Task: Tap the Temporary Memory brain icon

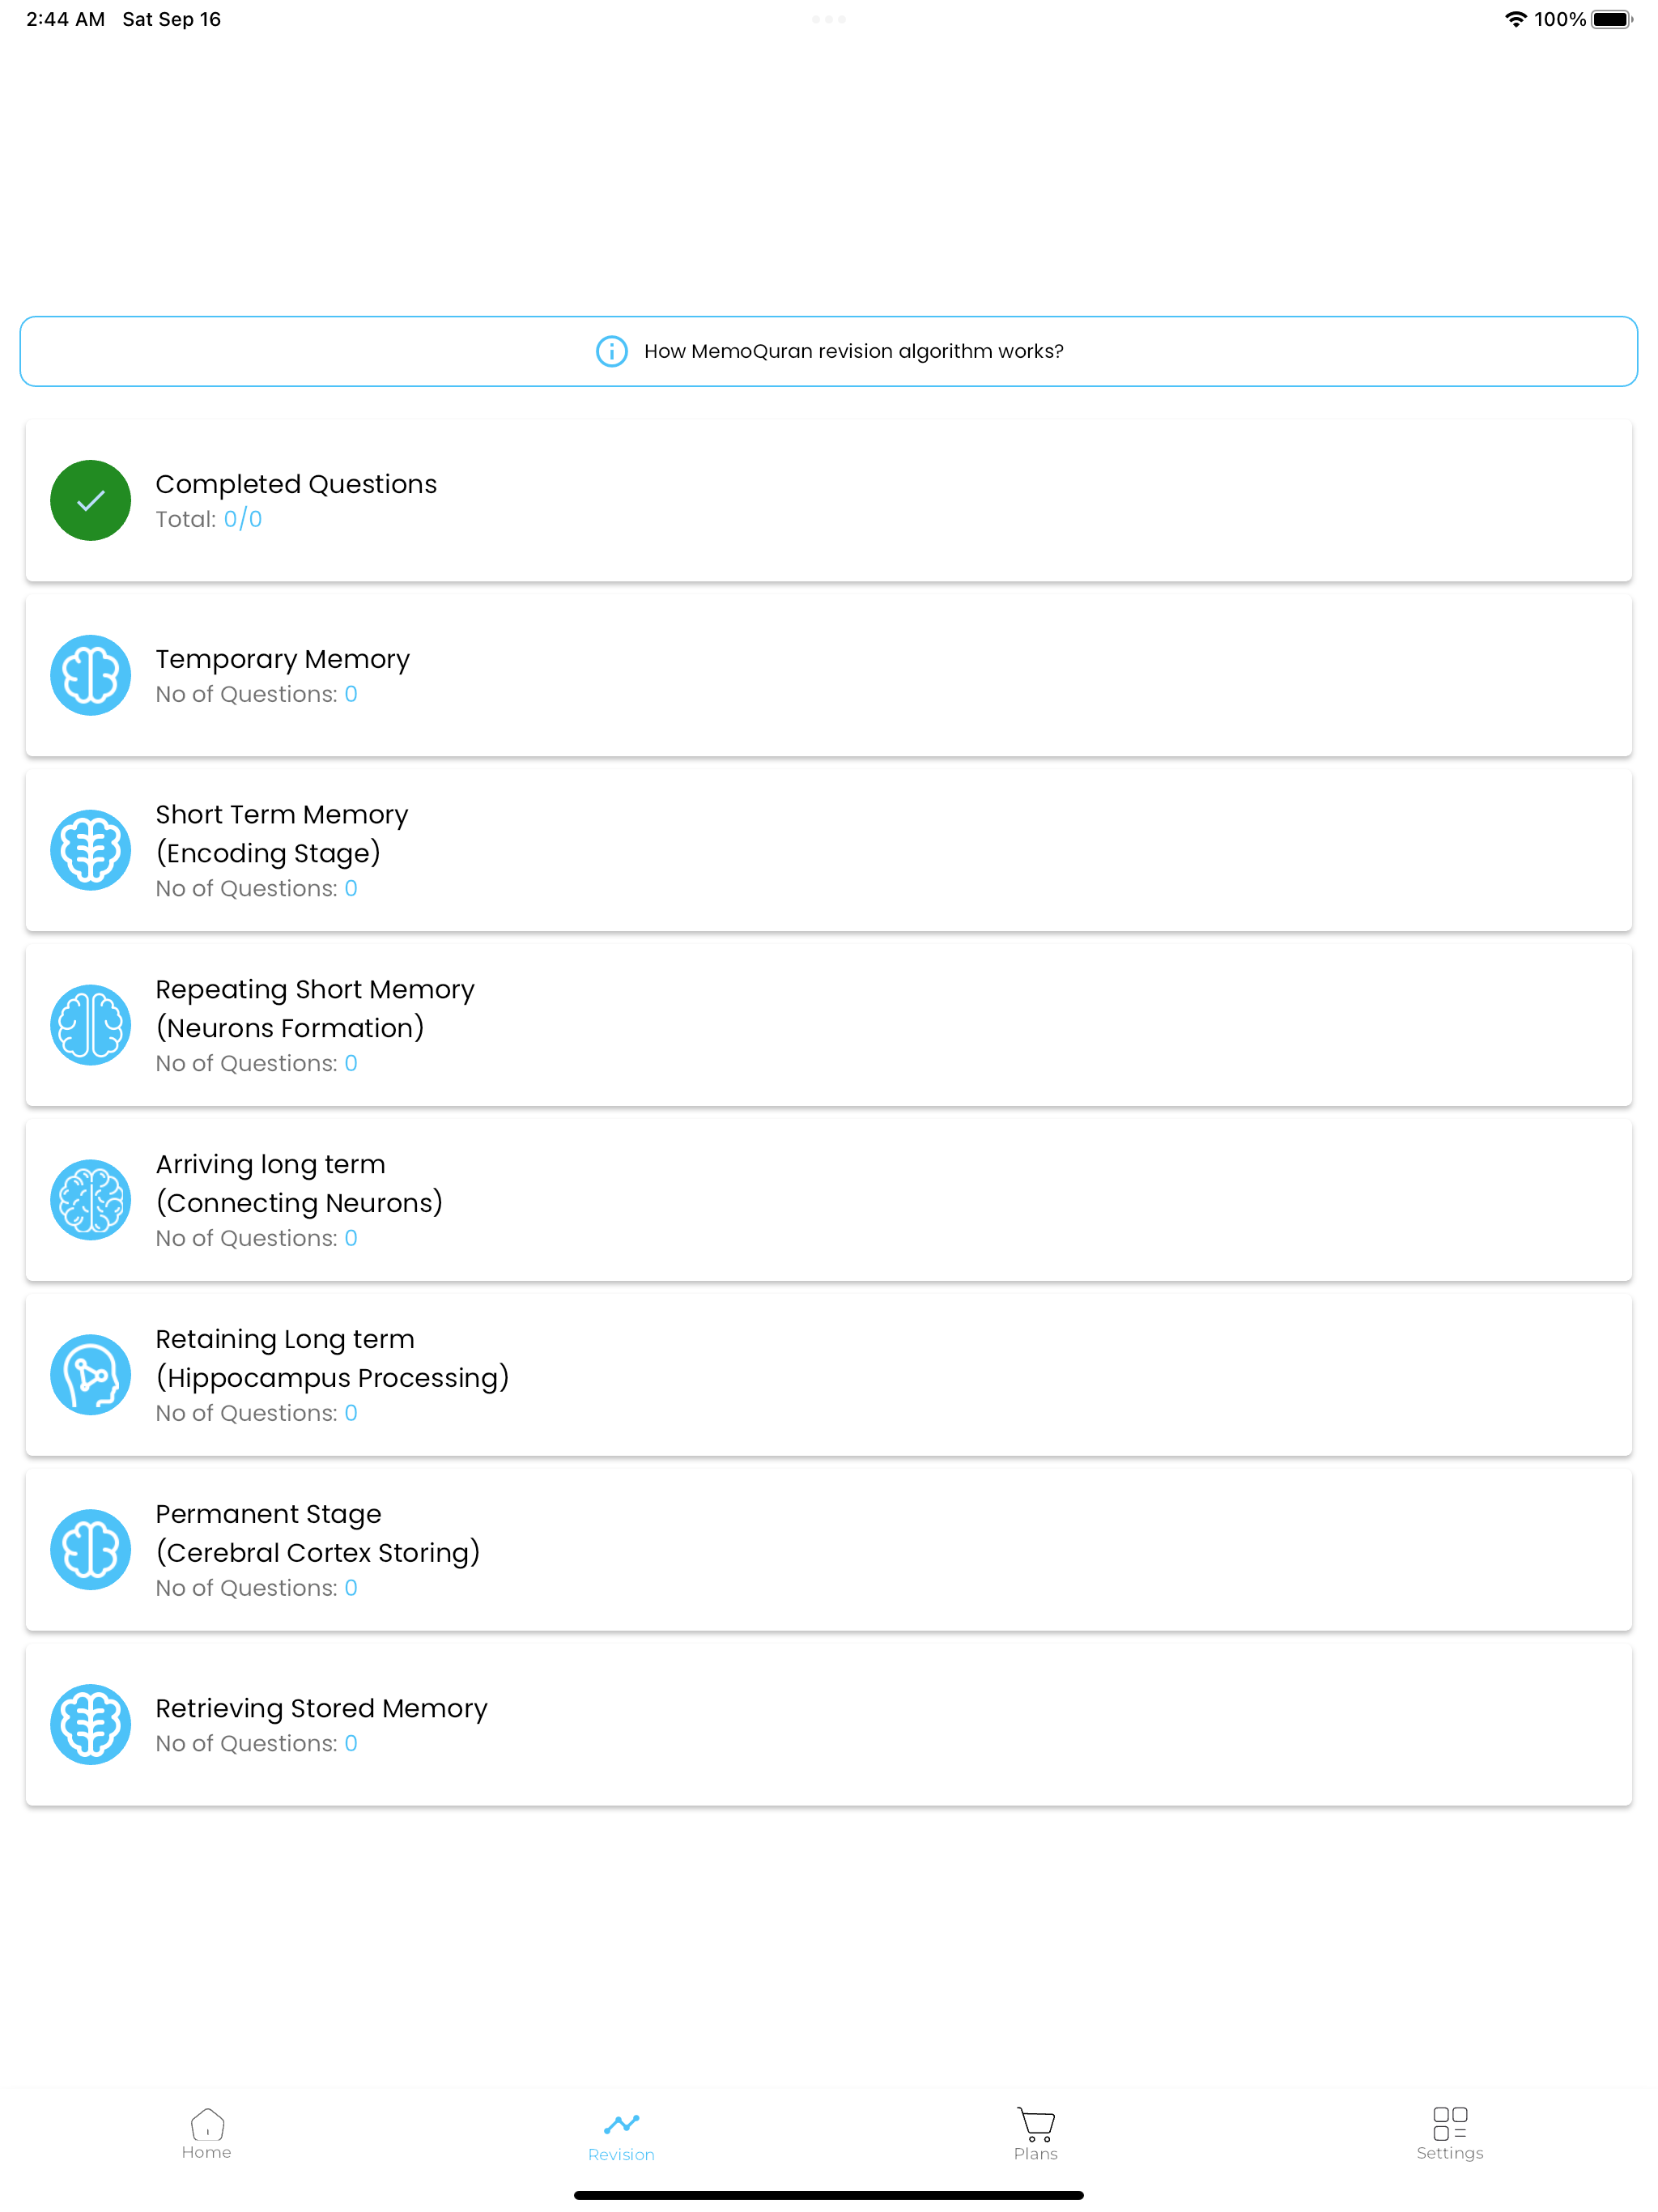Action: [x=90, y=675]
